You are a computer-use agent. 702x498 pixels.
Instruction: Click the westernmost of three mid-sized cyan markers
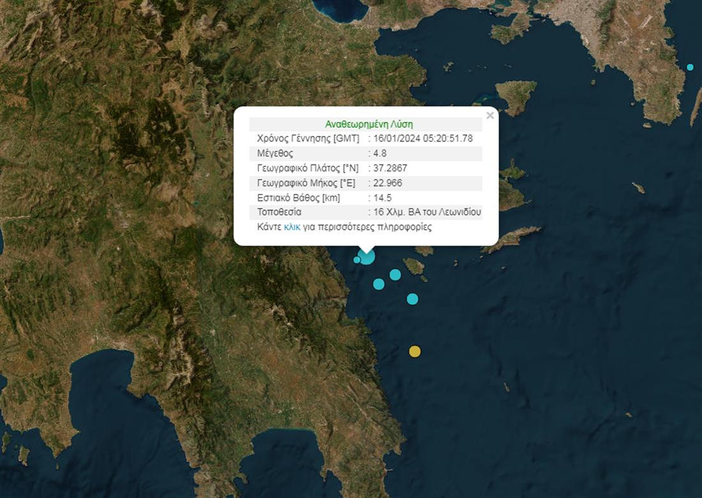tap(378, 284)
